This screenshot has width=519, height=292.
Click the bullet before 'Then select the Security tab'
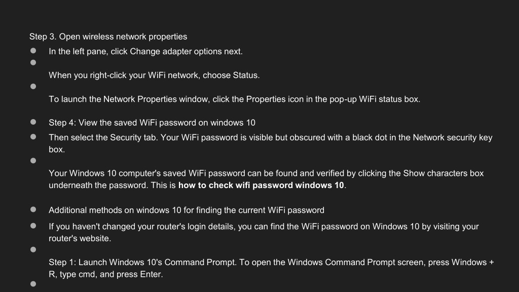(x=33, y=137)
